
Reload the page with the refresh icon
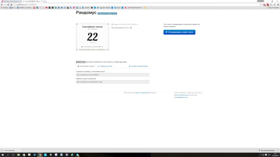coord(8,5)
